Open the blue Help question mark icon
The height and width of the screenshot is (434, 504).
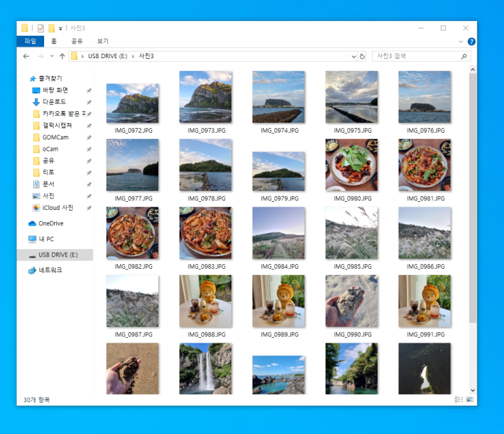(x=471, y=41)
